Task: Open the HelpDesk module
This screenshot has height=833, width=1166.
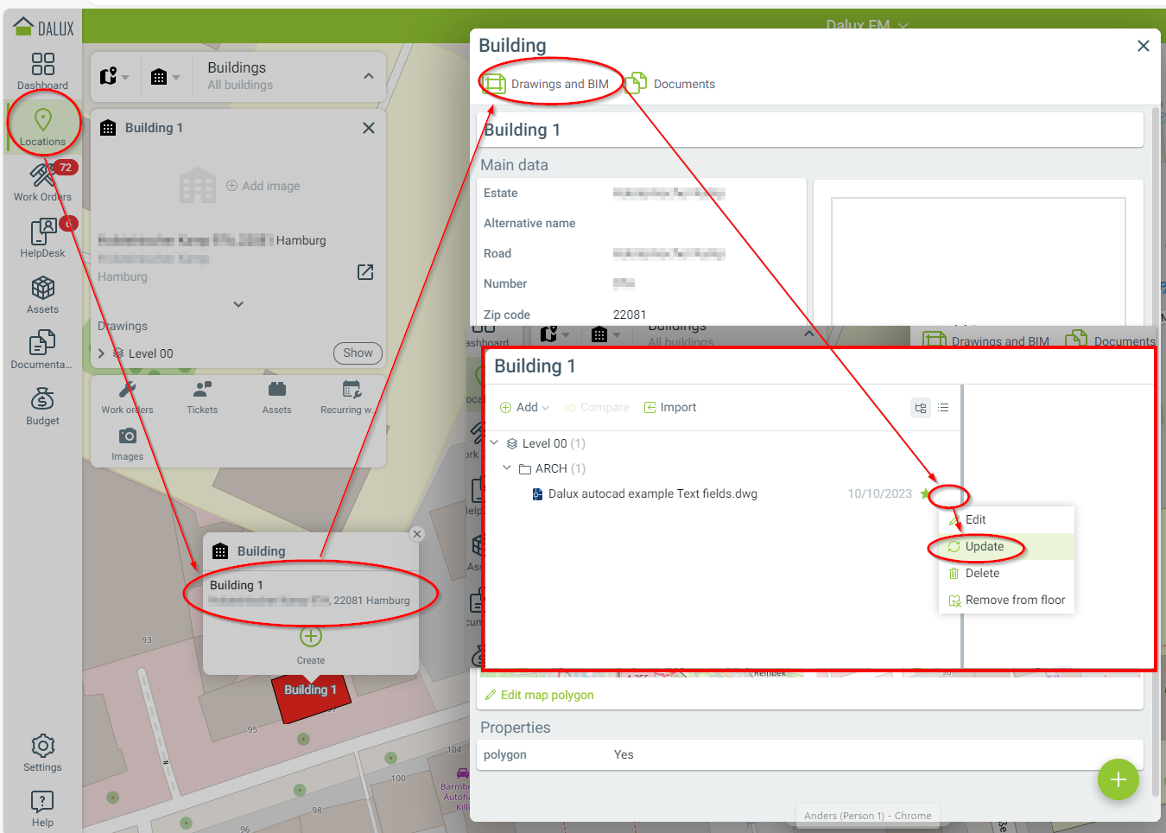Action: pyautogui.click(x=42, y=238)
